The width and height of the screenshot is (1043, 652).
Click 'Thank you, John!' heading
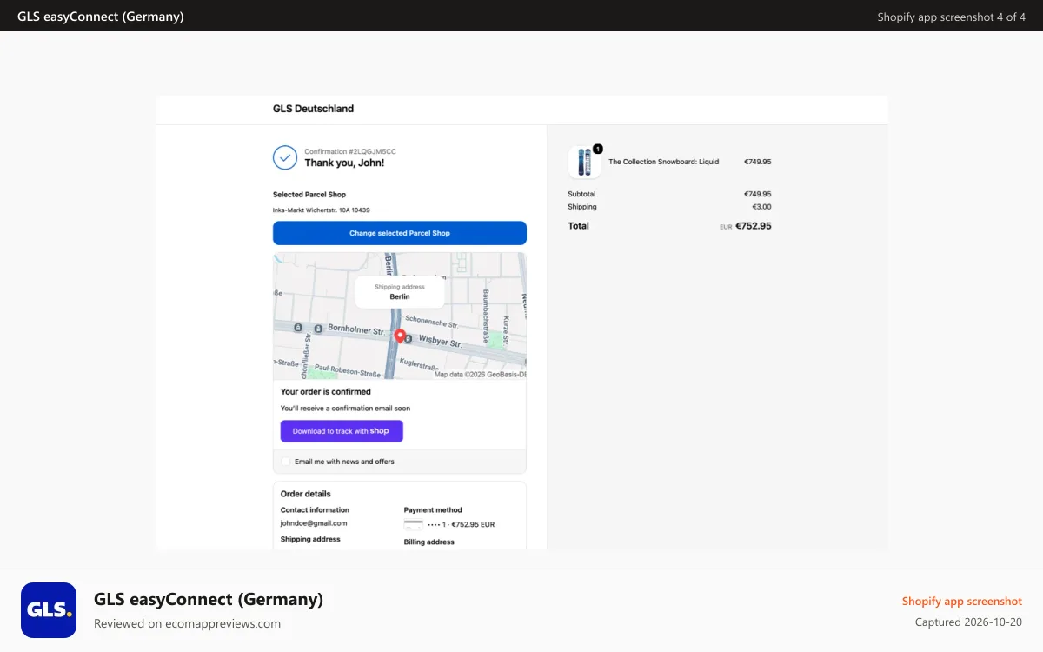click(344, 163)
